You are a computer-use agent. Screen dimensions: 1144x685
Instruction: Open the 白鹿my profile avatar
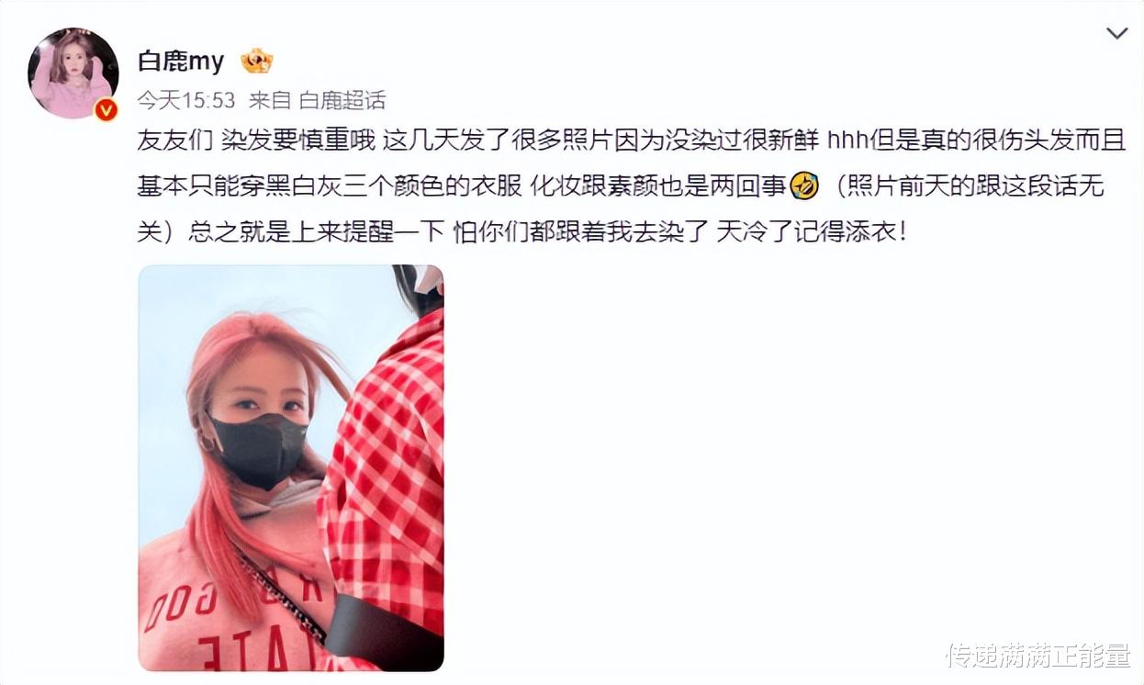73,73
